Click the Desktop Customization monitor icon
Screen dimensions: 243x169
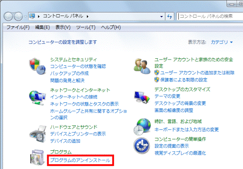coord(142,97)
